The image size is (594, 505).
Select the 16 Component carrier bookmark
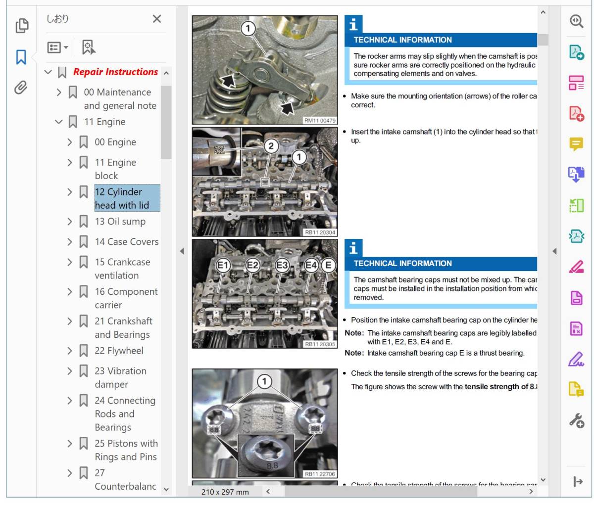click(x=126, y=298)
